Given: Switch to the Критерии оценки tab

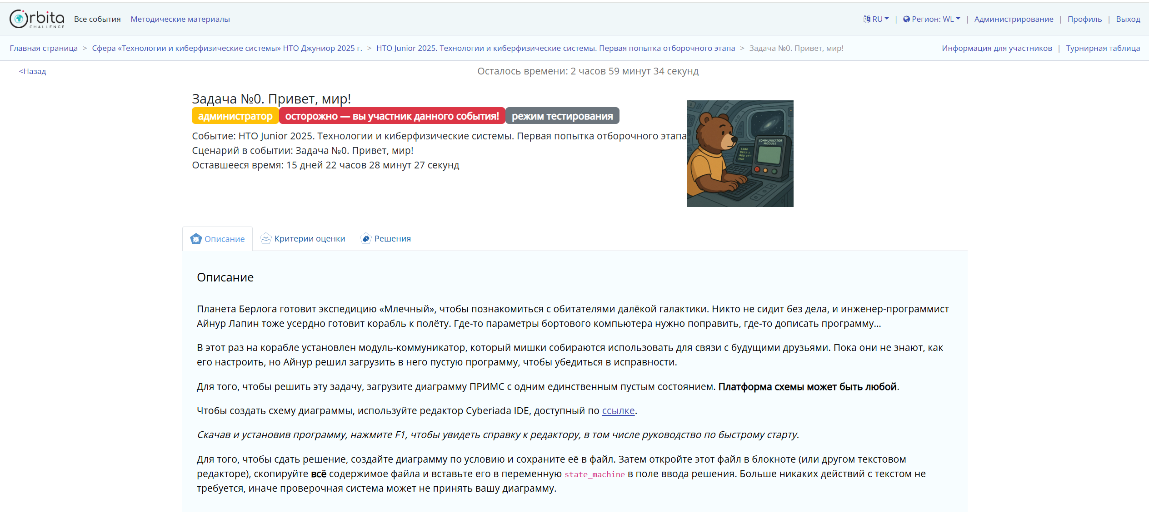Looking at the screenshot, I should pos(310,239).
